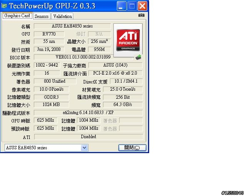
Task: Click the 名稱 label
Action: [25, 26]
